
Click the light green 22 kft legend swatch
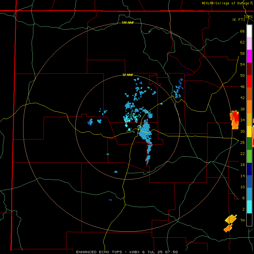[x=249, y=156]
